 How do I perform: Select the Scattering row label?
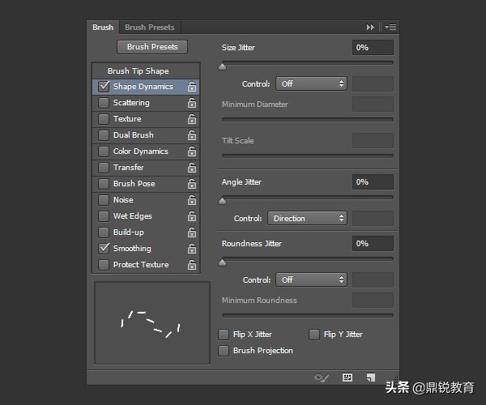pos(131,103)
